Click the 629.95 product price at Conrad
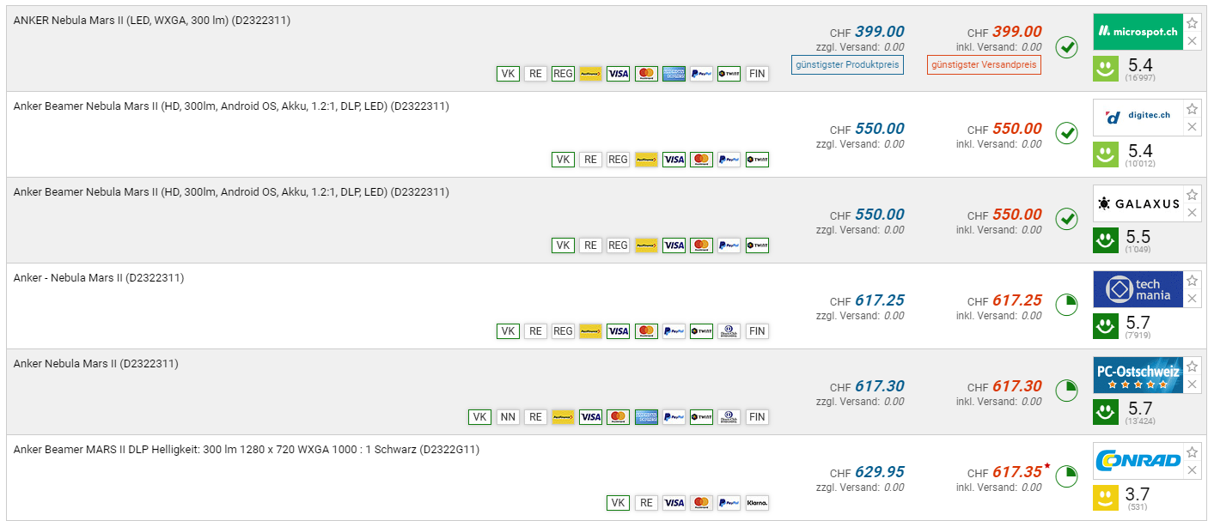Screen dimensions: 1208x521 point(879,472)
